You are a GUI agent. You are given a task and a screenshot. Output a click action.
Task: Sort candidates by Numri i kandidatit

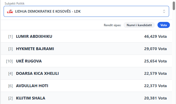139,25
